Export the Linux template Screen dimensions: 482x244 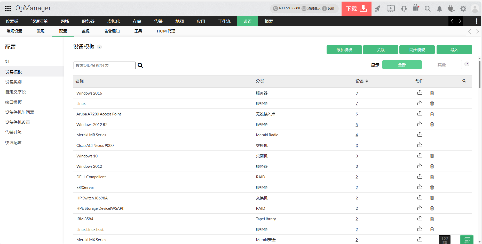click(x=420, y=103)
